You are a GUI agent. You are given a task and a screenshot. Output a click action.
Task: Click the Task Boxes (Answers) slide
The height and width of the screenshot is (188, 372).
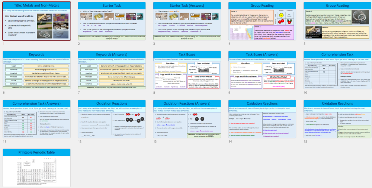coord(262,70)
